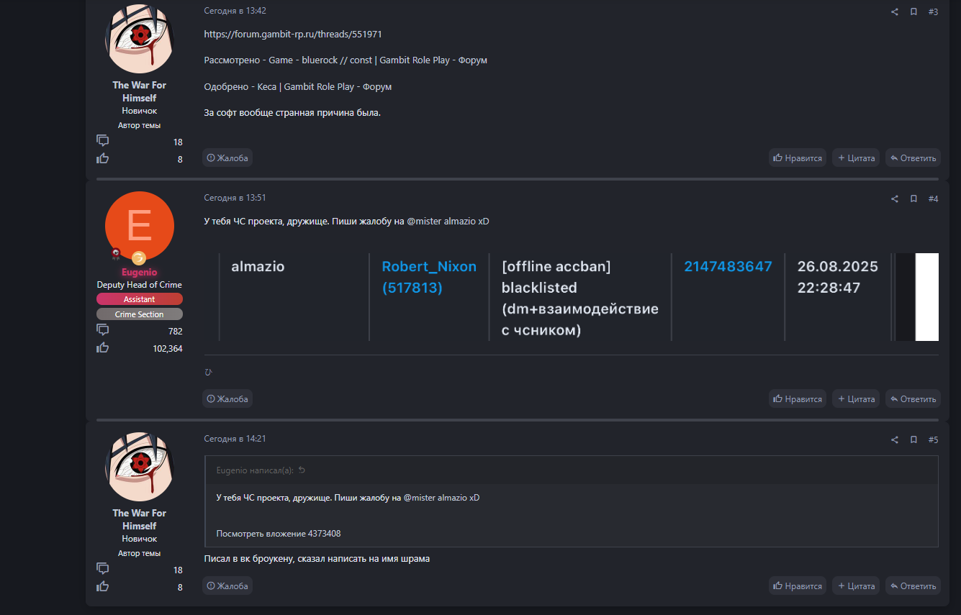Bookmark post #3 with the bookmark icon
The height and width of the screenshot is (615, 961).
913,12
